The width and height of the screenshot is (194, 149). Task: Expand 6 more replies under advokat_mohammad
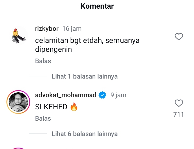tap(85, 134)
